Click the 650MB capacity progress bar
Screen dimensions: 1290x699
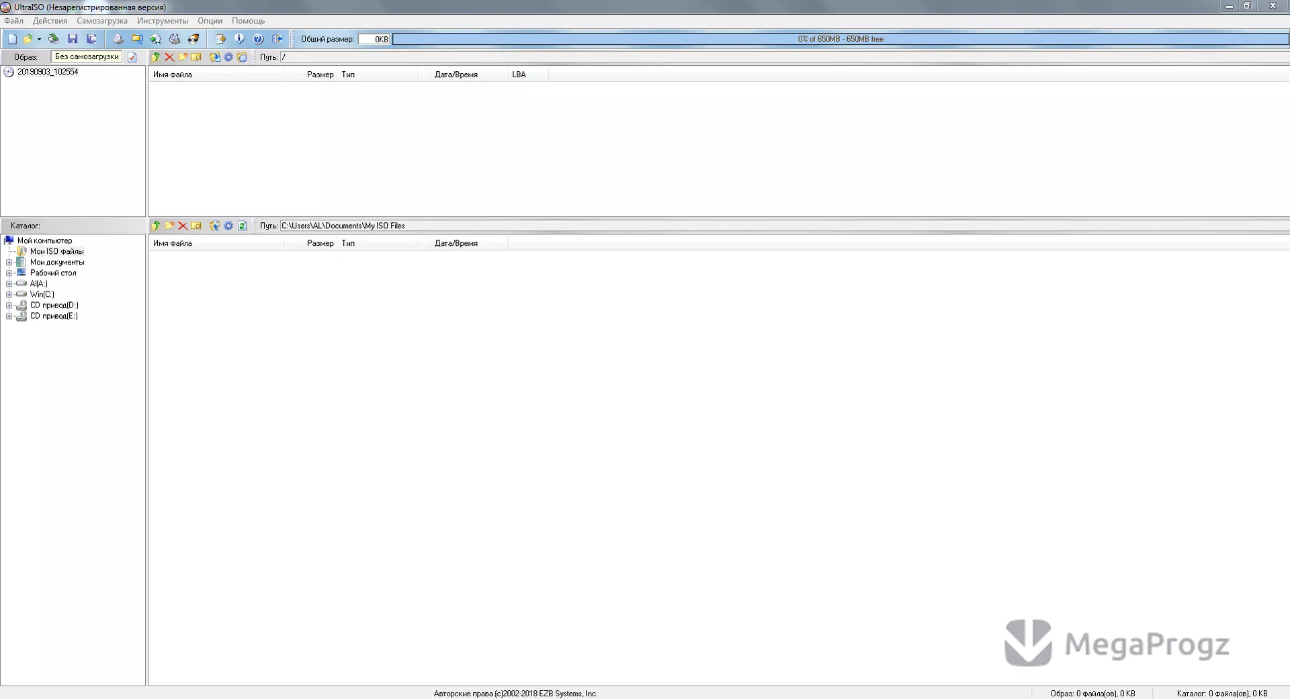coord(841,39)
